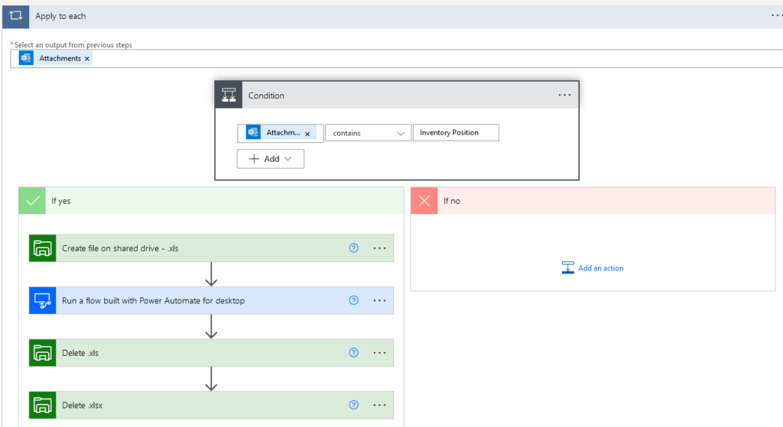
Task: Click Add an action in If no branch
Action: 593,268
